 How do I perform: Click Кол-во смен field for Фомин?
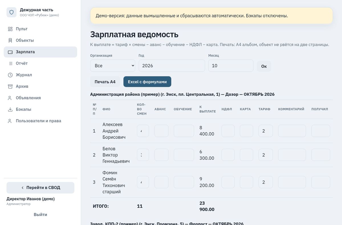pos(143,182)
